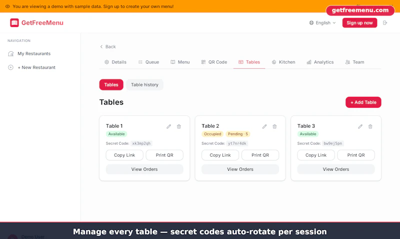Click the Back chevron arrow
The height and width of the screenshot is (239, 400).
tap(101, 46)
